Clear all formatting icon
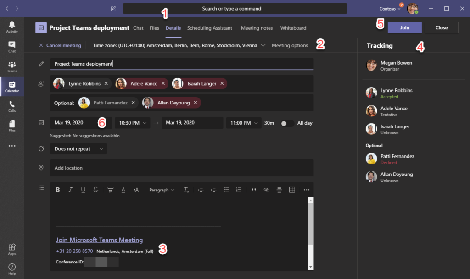The width and height of the screenshot is (470, 279). [x=186, y=190]
